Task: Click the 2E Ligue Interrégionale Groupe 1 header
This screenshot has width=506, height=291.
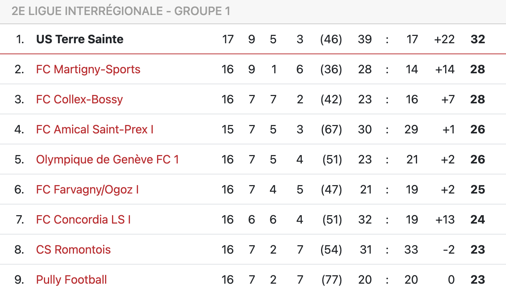Action: point(121,11)
